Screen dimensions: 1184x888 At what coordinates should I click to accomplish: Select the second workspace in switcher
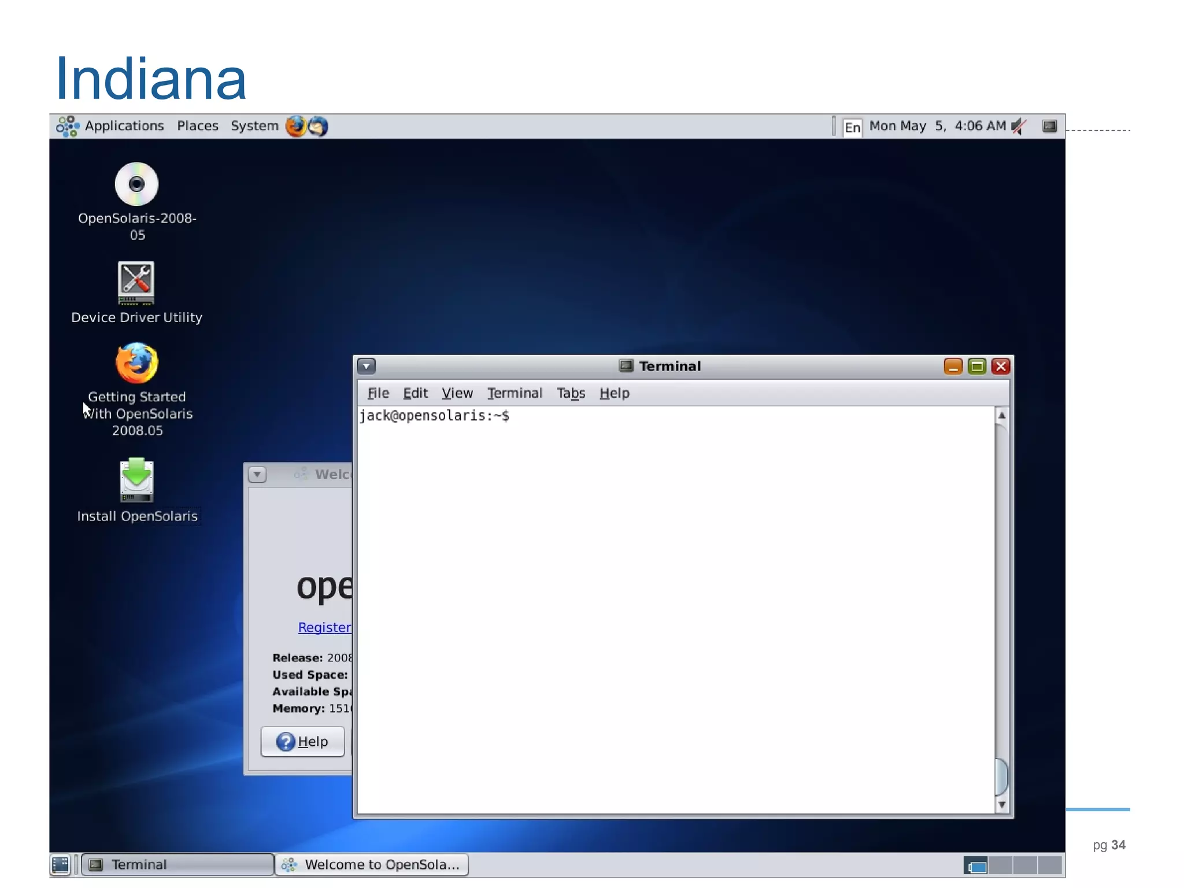(x=1001, y=865)
